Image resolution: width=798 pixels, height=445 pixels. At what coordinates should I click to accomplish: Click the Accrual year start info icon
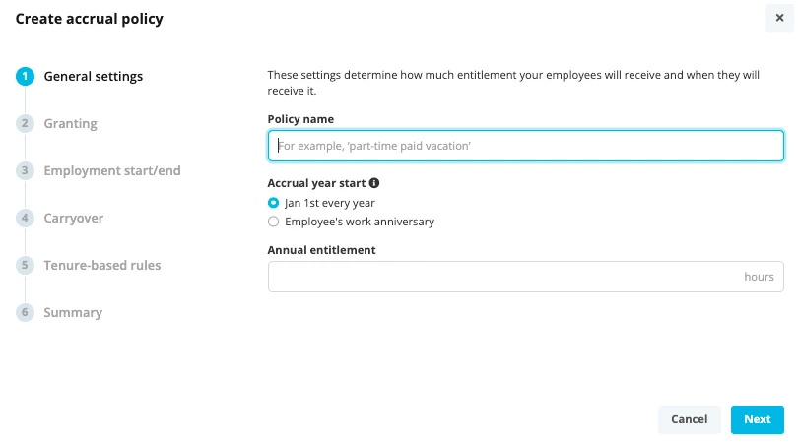[x=374, y=183]
